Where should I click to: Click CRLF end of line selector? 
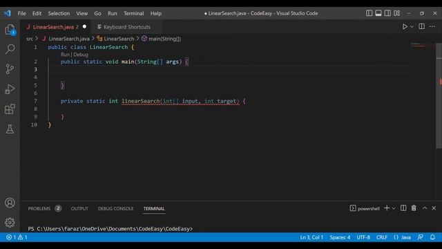click(x=381, y=237)
